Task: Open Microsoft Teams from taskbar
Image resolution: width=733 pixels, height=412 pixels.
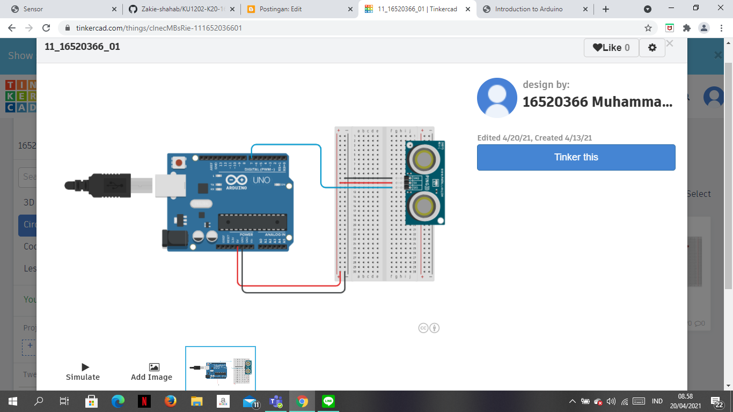Action: [276, 401]
